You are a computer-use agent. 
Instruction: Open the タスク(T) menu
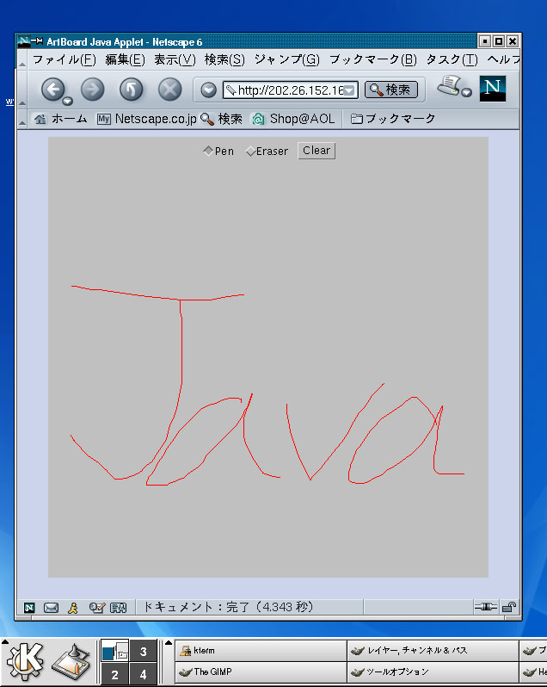coord(452,59)
